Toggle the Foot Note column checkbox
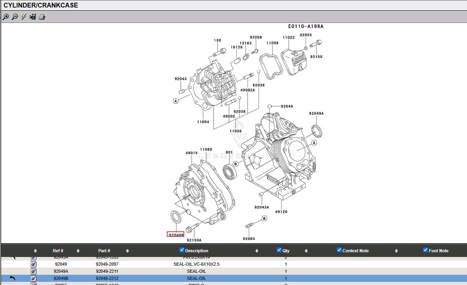Screen dimensions: 467x285 (x=425, y=250)
